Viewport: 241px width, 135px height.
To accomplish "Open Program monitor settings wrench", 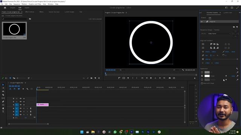I will 183,70.
